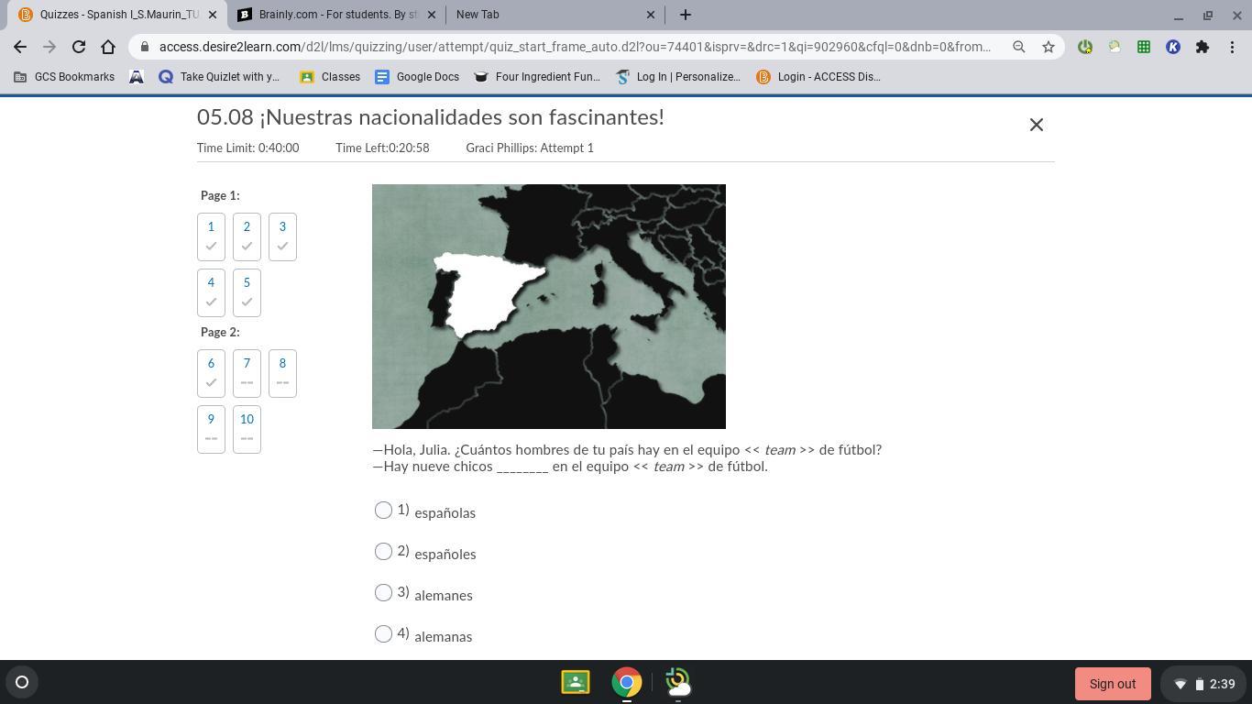Viewport: 1252px width, 704px height.
Task: Open the Chrome three-dot menu
Action: coord(1232,47)
